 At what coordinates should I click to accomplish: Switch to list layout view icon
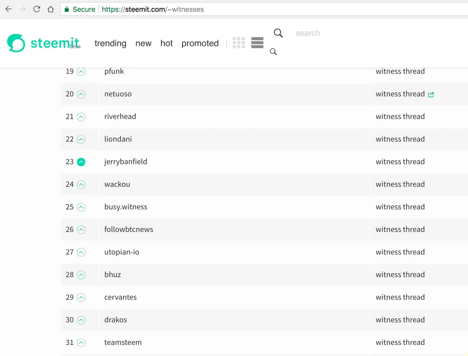coord(257,43)
